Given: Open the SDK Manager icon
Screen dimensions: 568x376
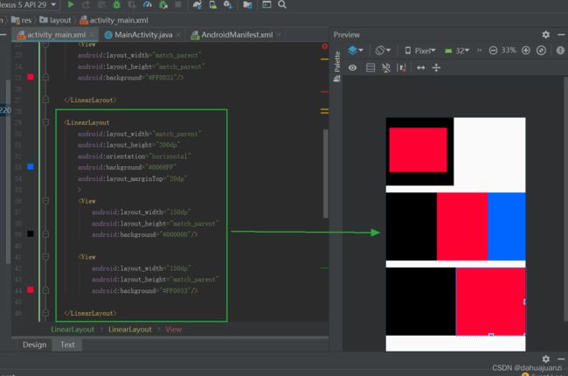Looking at the screenshot, I should coord(228,4).
